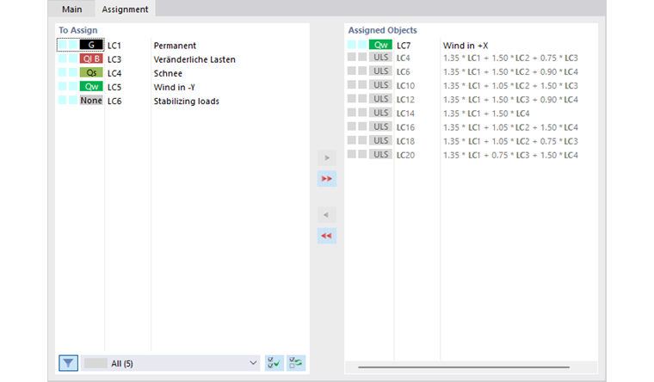Viewport: 654px width, 382px height.
Task: Select Veränderliche Lasten row
Action: [x=194, y=59]
